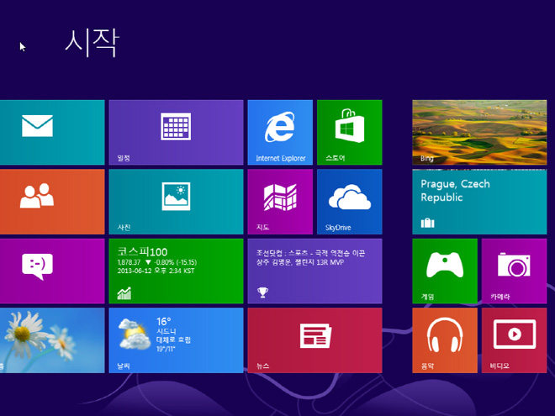Click the 시드니 city name in Weather tile
Screen dimensions: 555x416
[166, 331]
